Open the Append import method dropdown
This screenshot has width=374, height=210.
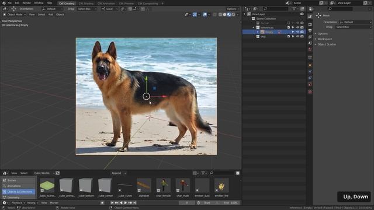point(119,173)
